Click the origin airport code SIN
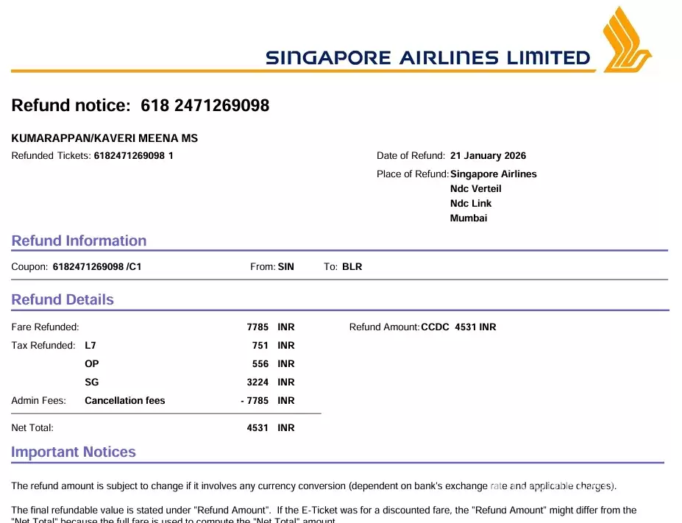This screenshot has width=682, height=523. 285,267
